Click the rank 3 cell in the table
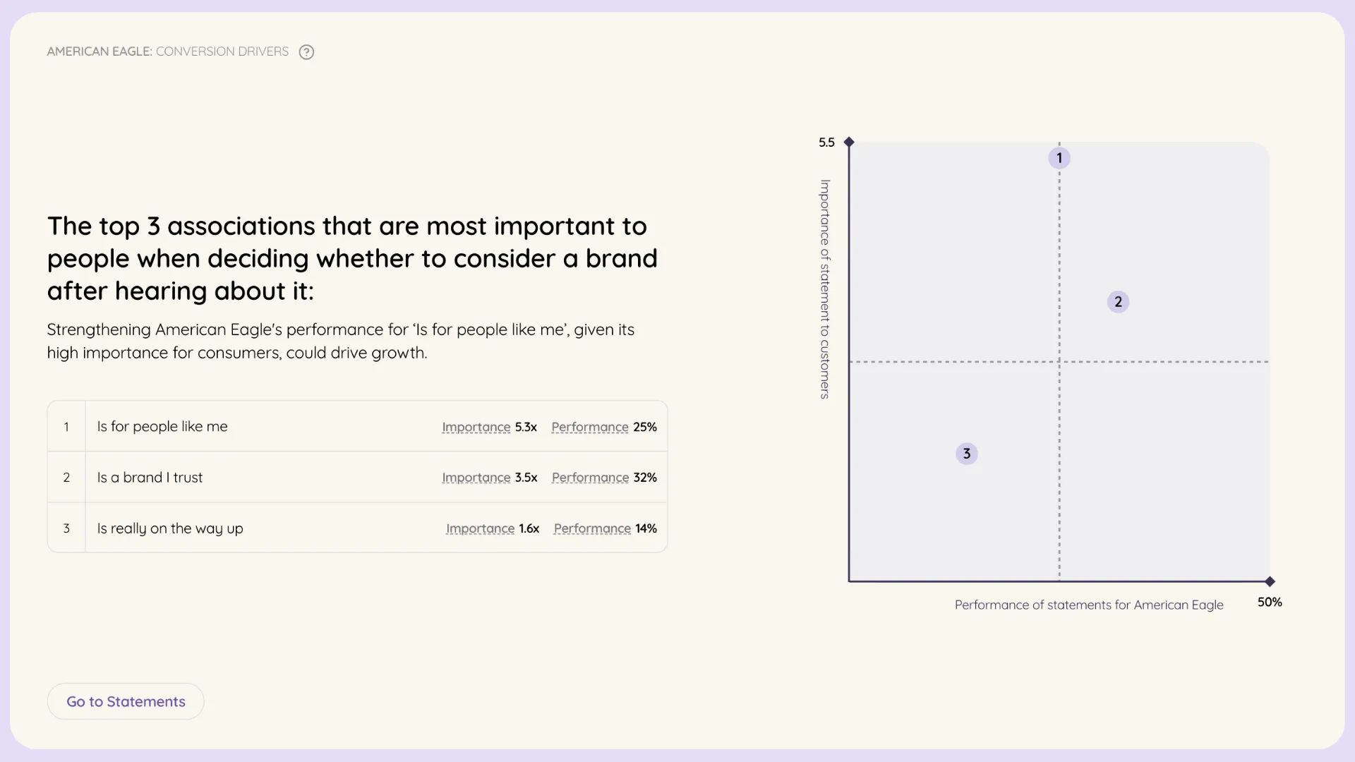The width and height of the screenshot is (1355, 762). point(66,528)
